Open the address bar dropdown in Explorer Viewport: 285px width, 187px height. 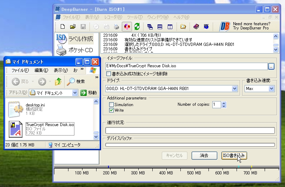pyautogui.click(x=75, y=93)
